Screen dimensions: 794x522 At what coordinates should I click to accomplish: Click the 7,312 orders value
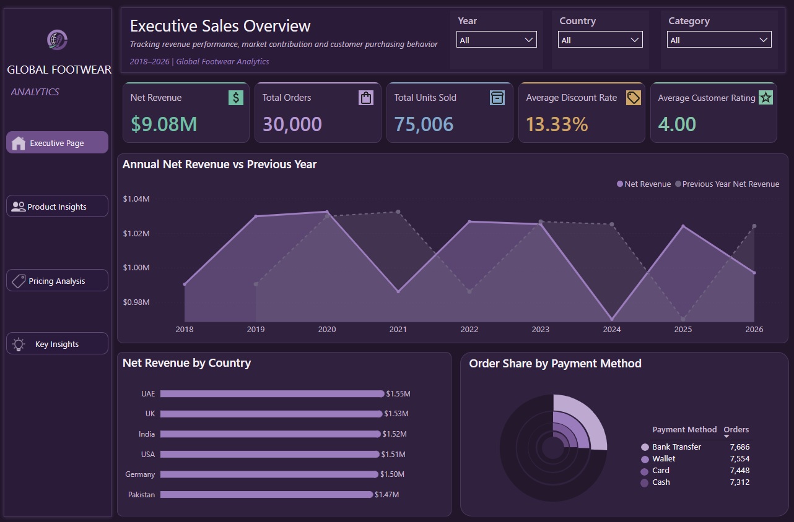click(739, 482)
